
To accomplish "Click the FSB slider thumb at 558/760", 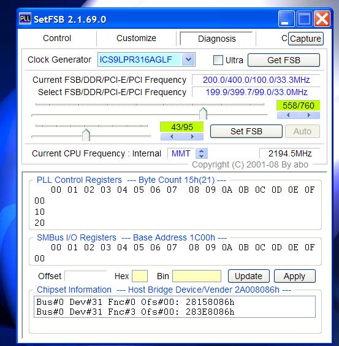I will click(203, 113).
